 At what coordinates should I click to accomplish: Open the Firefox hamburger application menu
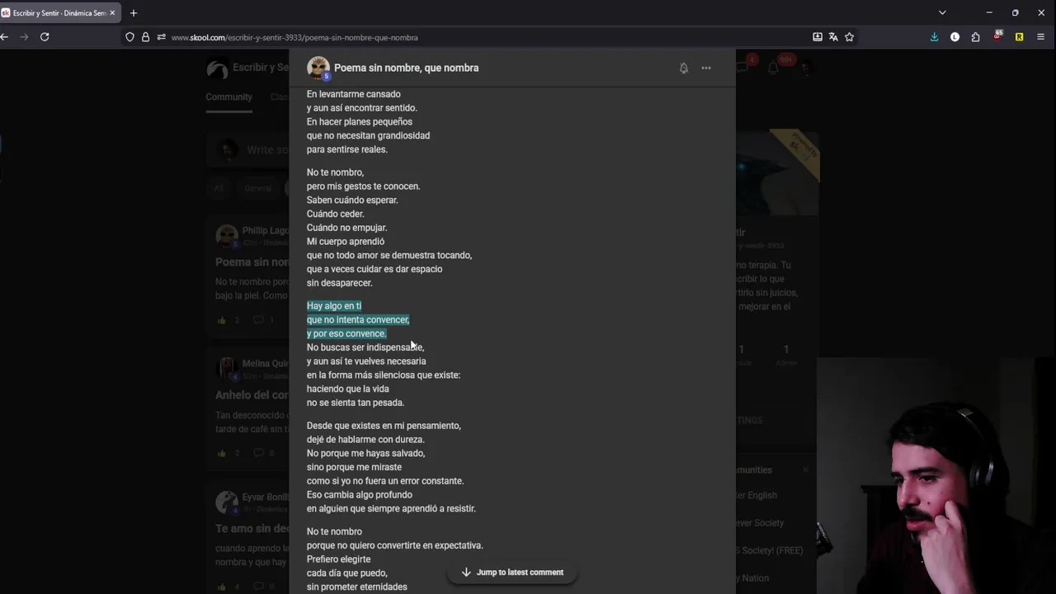[1040, 37]
